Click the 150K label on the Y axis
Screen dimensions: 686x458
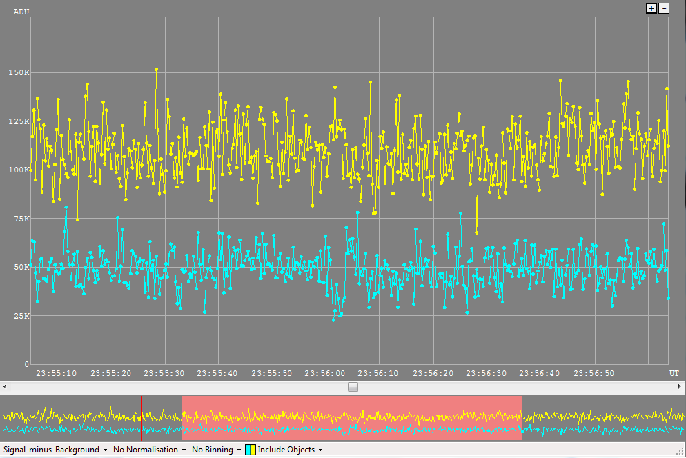pyautogui.click(x=19, y=72)
